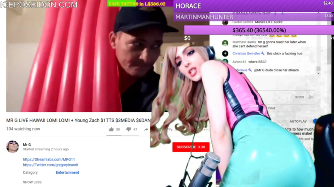This screenshot has height=187, width=334.
Task: Click the '0/200' character counter
Action: click(299, 97)
